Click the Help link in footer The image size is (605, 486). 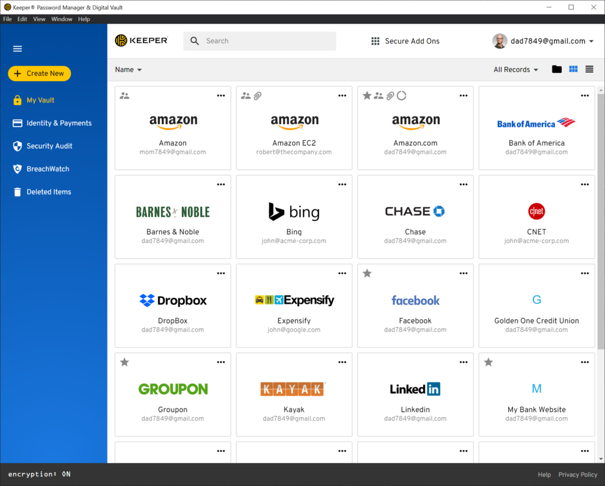[544, 474]
